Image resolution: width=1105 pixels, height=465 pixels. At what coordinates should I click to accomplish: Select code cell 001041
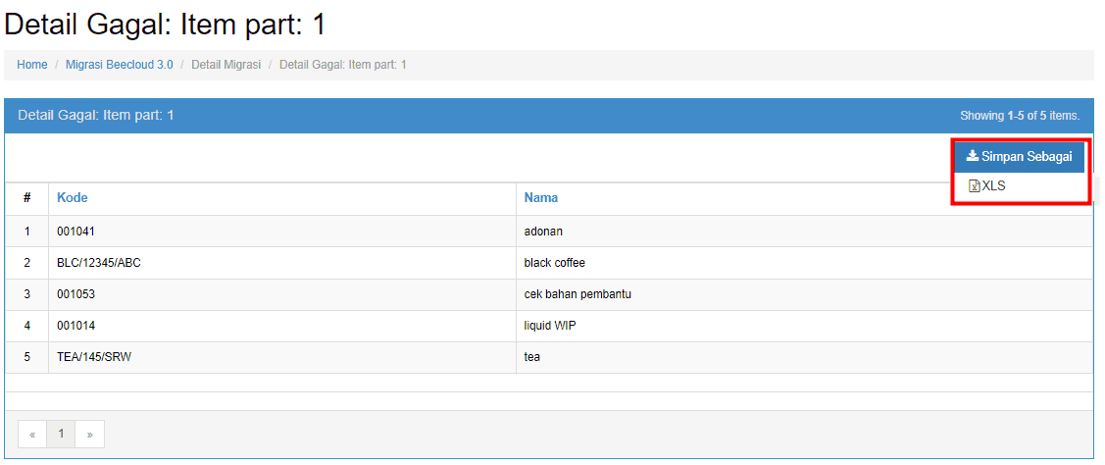(282, 232)
